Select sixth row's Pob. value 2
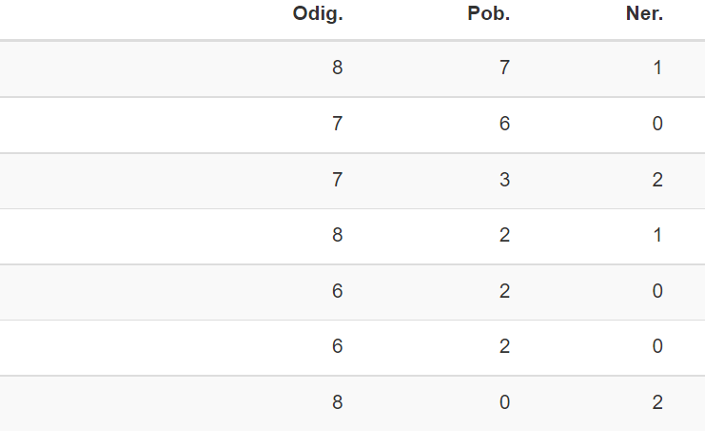705x448 pixels. 504,346
